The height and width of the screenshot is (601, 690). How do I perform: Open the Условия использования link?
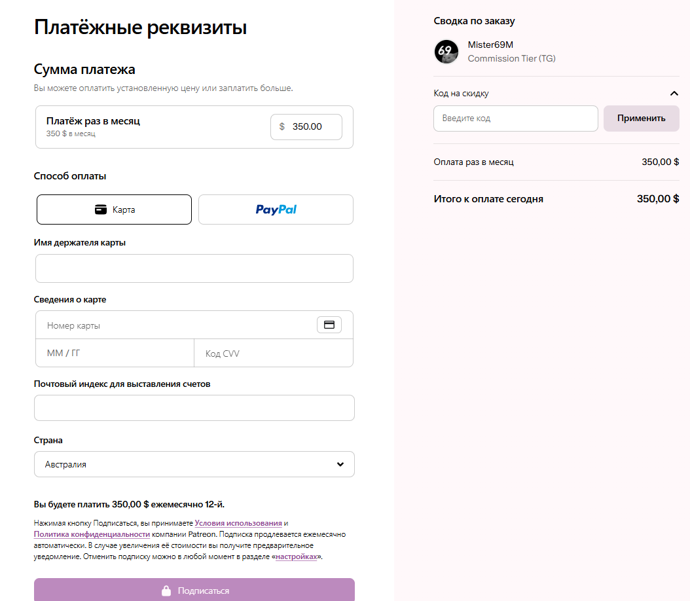238,523
